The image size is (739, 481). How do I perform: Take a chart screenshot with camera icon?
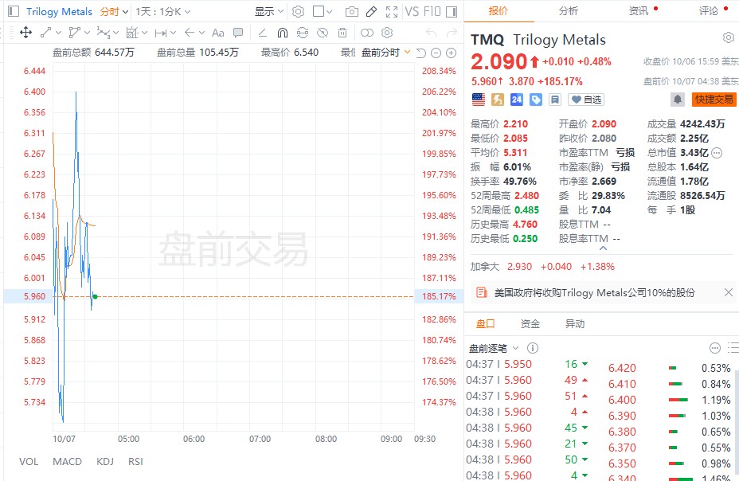[352, 11]
